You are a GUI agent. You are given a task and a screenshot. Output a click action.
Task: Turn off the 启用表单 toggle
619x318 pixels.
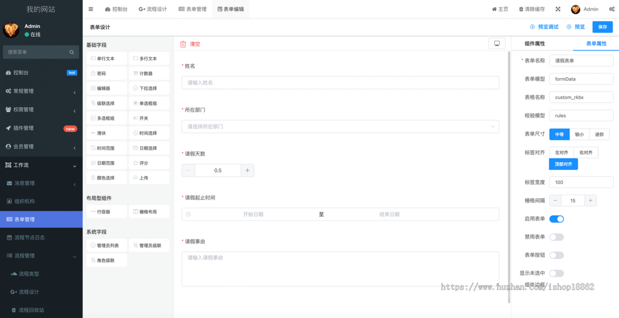coord(556,219)
